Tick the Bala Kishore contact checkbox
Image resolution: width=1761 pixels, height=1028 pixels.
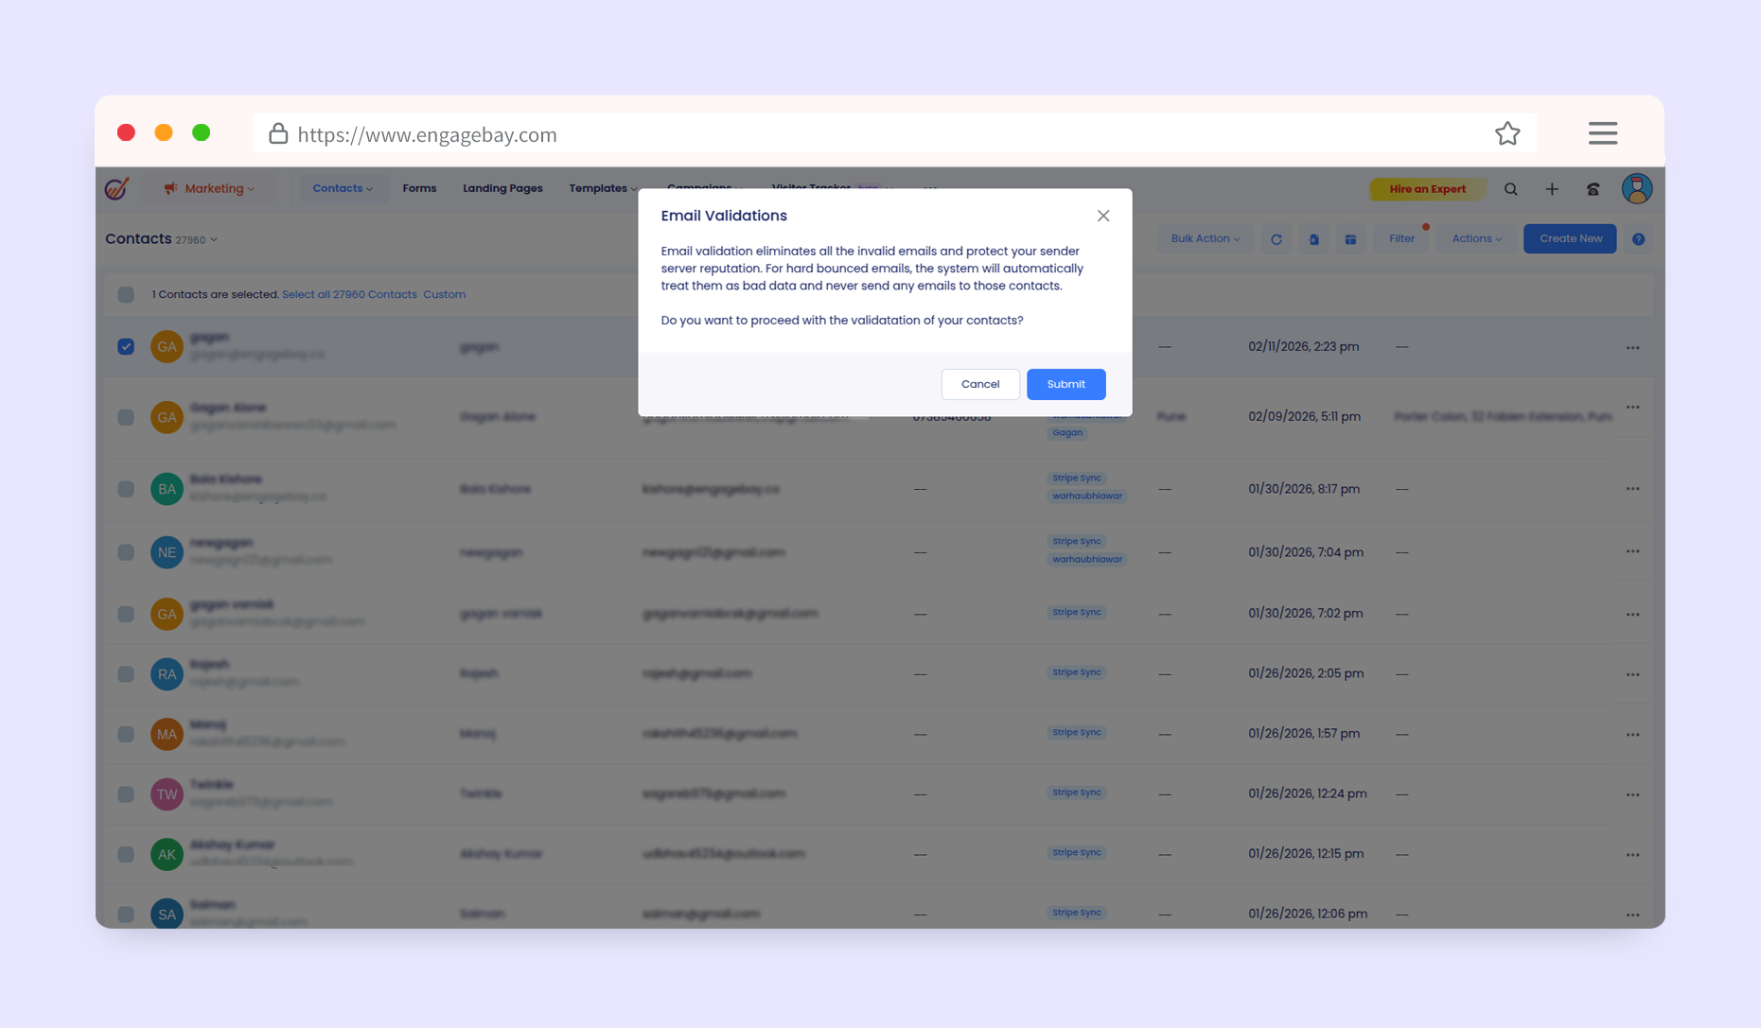[126, 489]
